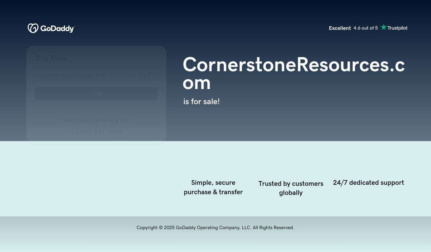Click the GoDaddy wordmark in header

coord(57,29)
